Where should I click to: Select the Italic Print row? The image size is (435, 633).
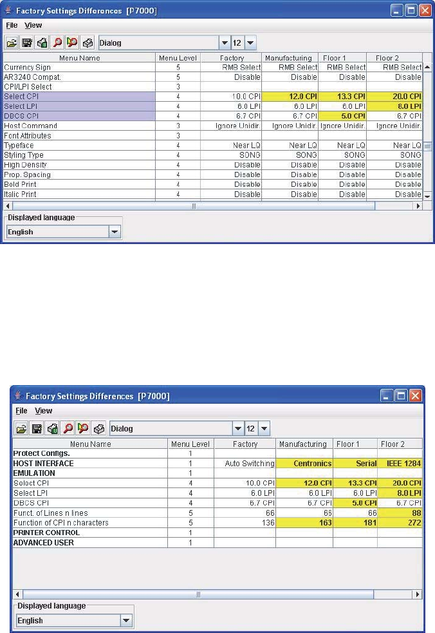[212, 194]
